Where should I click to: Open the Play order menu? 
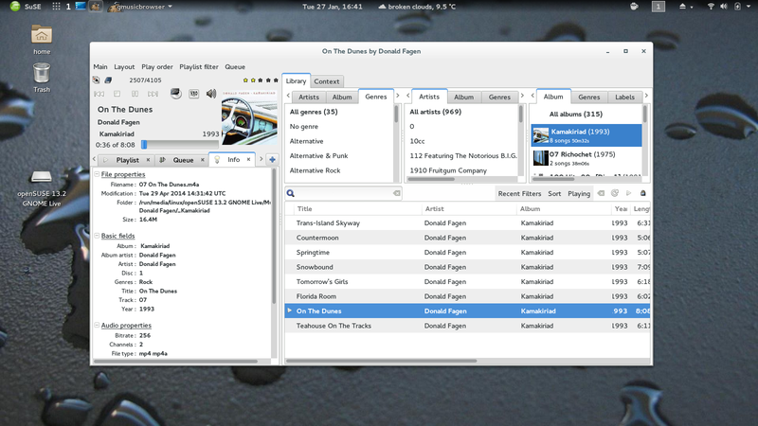[x=157, y=66]
